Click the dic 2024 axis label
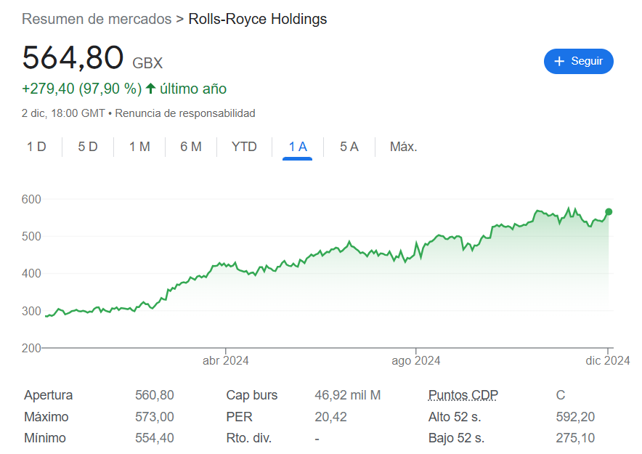 coord(607,360)
